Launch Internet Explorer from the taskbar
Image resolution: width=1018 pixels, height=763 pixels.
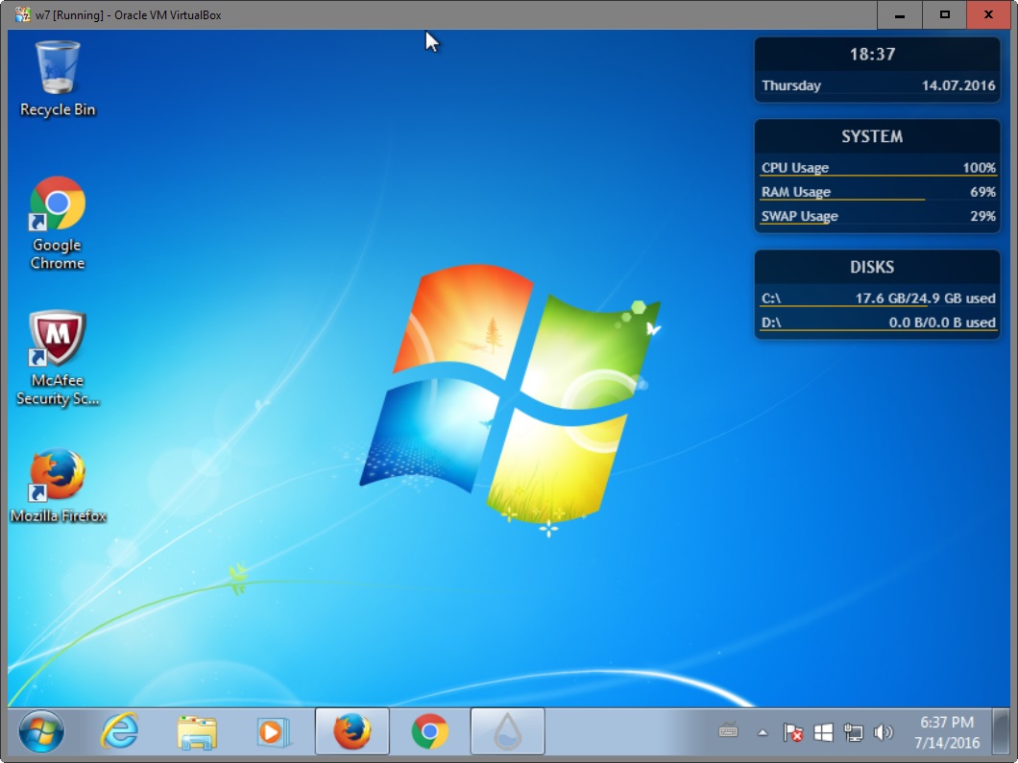pos(119,732)
